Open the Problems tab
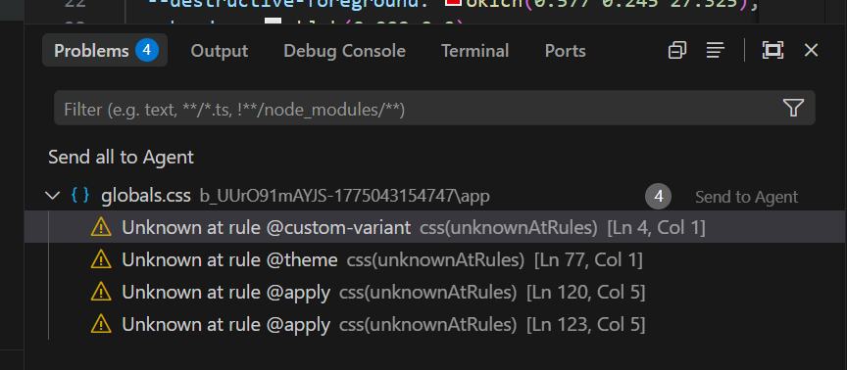The image size is (847, 370). click(x=105, y=51)
